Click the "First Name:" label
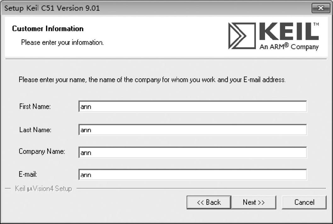The width and height of the screenshot is (333, 224). tap(35, 107)
